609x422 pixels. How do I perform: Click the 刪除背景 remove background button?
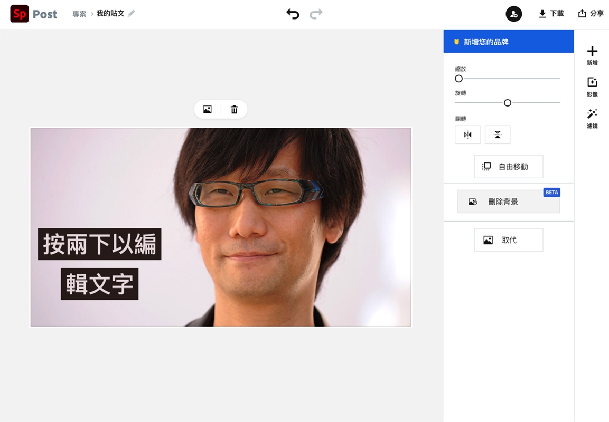(x=508, y=202)
